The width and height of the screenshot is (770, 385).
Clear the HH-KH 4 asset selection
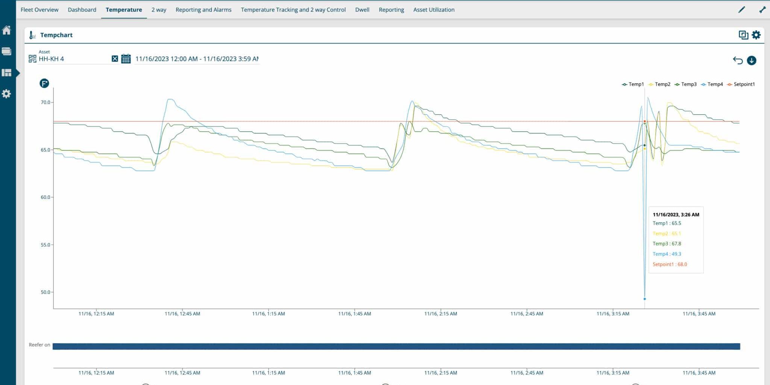[115, 59]
